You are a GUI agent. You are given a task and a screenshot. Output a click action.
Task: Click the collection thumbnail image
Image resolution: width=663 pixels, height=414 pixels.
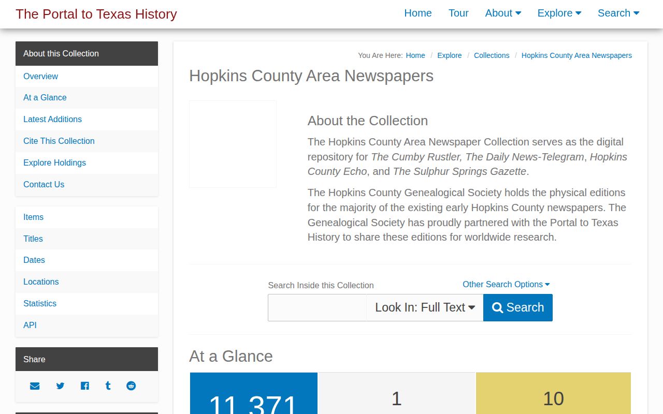coord(233,144)
